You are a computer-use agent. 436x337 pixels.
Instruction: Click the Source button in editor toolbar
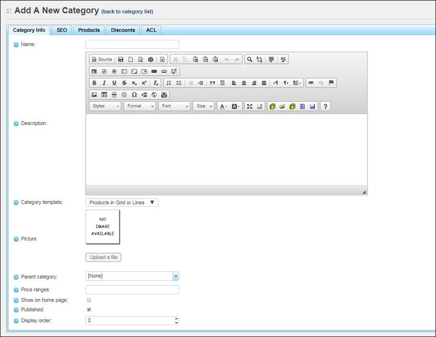pyautogui.click(x=102, y=59)
